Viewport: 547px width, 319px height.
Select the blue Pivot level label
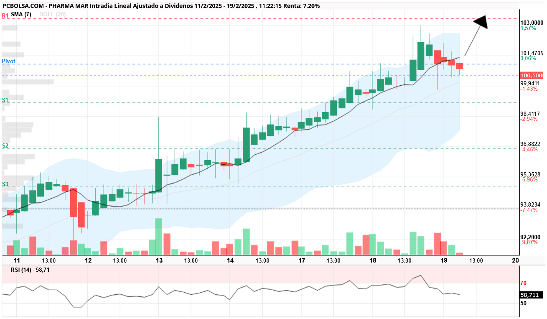click(x=8, y=61)
